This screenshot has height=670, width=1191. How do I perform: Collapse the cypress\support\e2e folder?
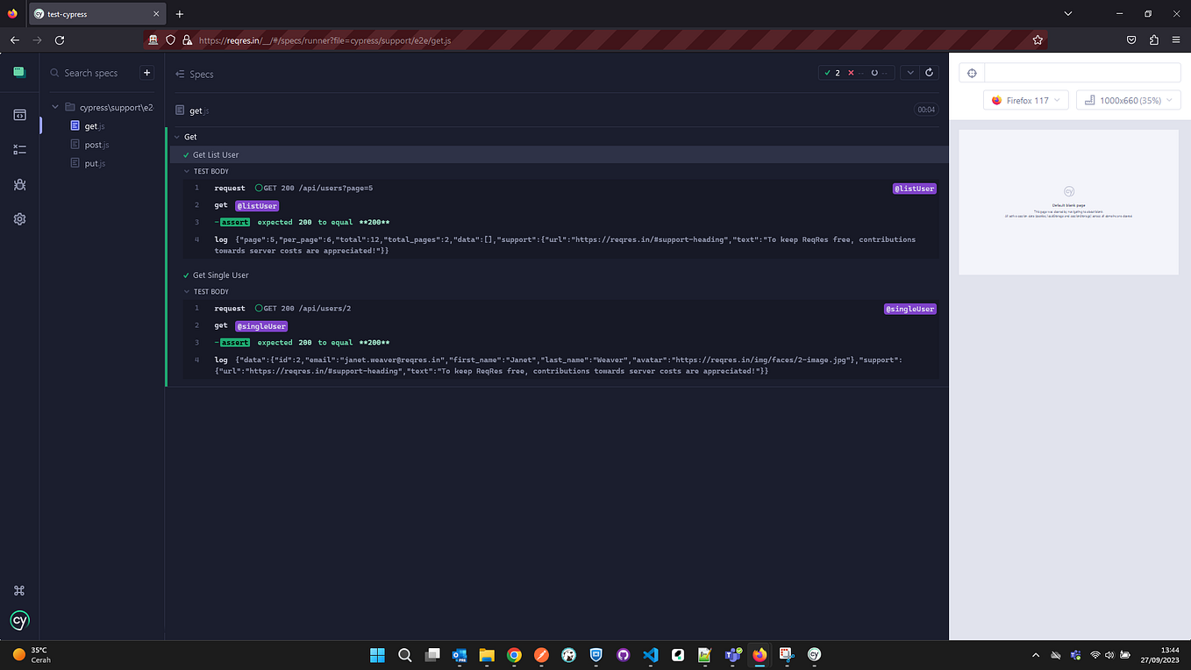[x=54, y=106]
